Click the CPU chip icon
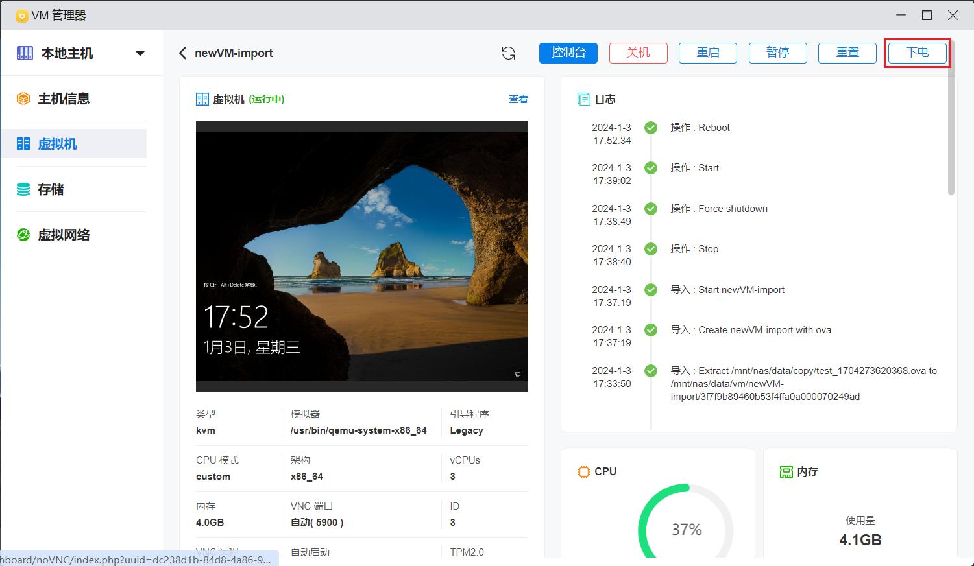974x566 pixels. click(584, 471)
